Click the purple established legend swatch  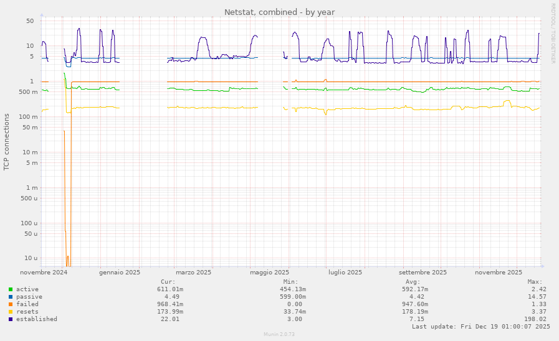click(x=11, y=319)
